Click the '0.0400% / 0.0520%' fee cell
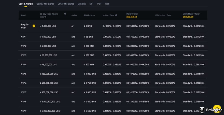Image resolution: width=224 pixels, height=115 pixels. pos(112,65)
